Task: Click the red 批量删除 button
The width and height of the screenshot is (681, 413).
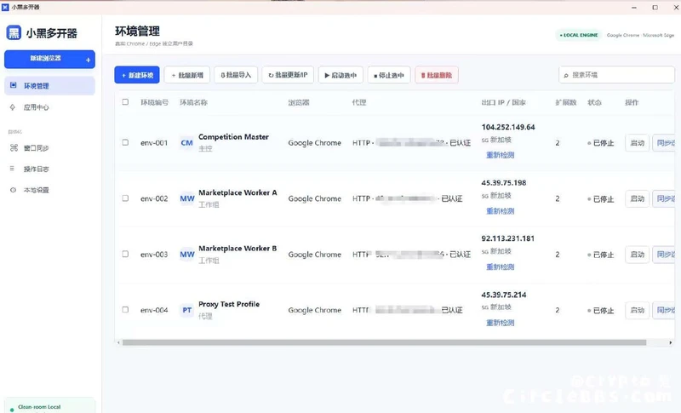Action: pyautogui.click(x=437, y=75)
